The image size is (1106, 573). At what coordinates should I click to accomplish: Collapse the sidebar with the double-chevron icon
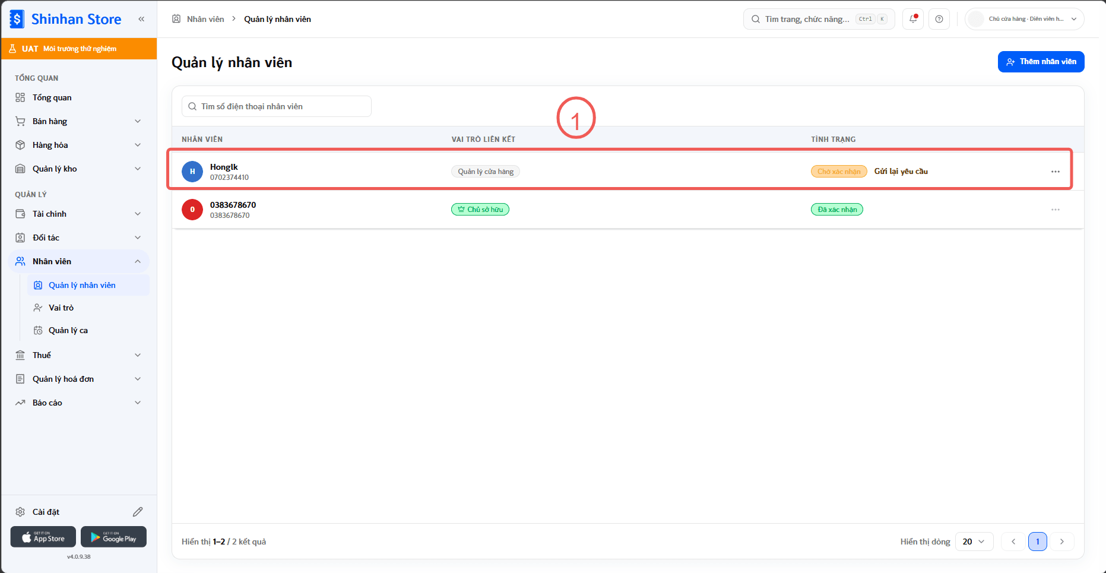(141, 19)
